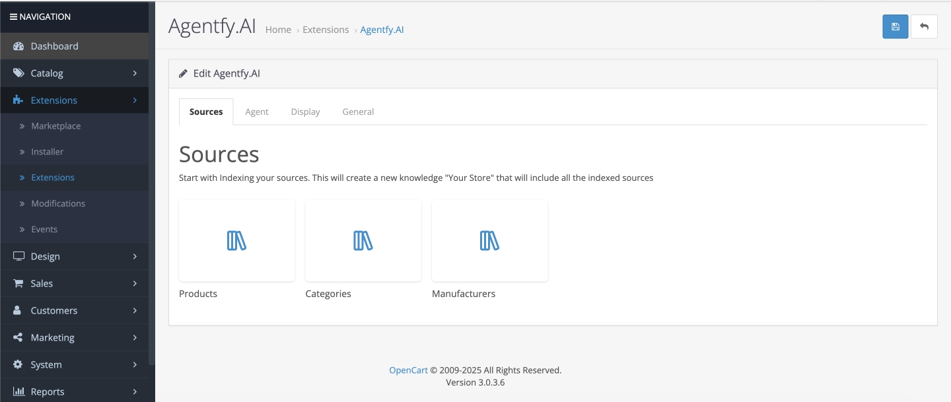Open the Manufacturers source books icon

coord(489,241)
